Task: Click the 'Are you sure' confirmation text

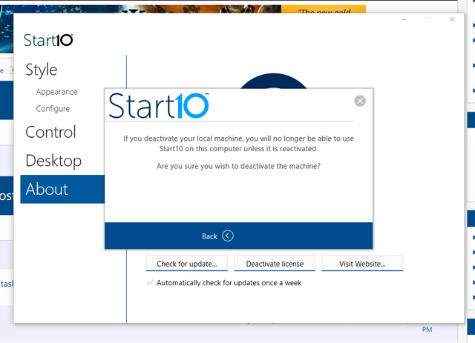Action: tap(239, 166)
